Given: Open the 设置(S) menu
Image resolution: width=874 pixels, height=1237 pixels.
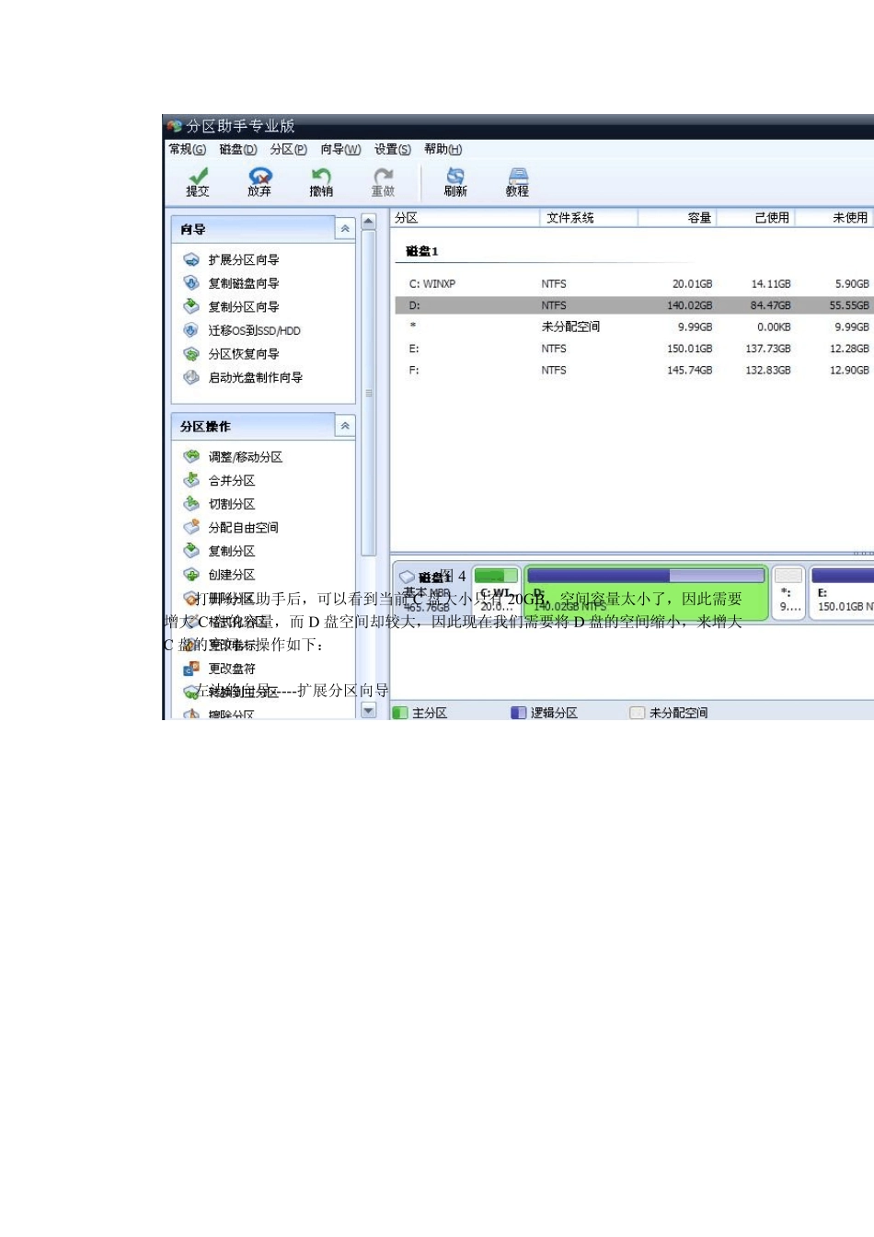Looking at the screenshot, I should coord(393,149).
